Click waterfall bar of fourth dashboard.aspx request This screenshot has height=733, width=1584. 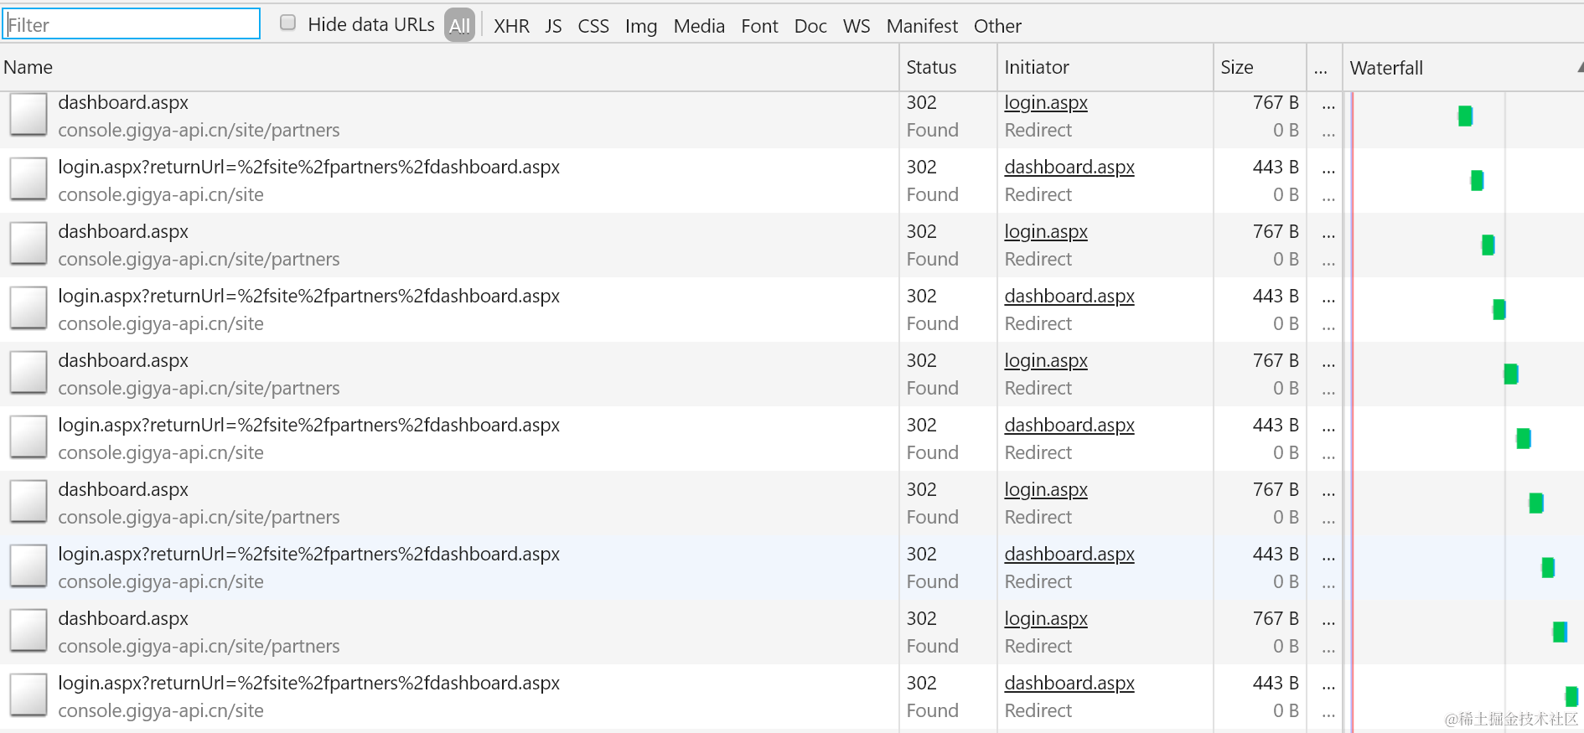1536,503
